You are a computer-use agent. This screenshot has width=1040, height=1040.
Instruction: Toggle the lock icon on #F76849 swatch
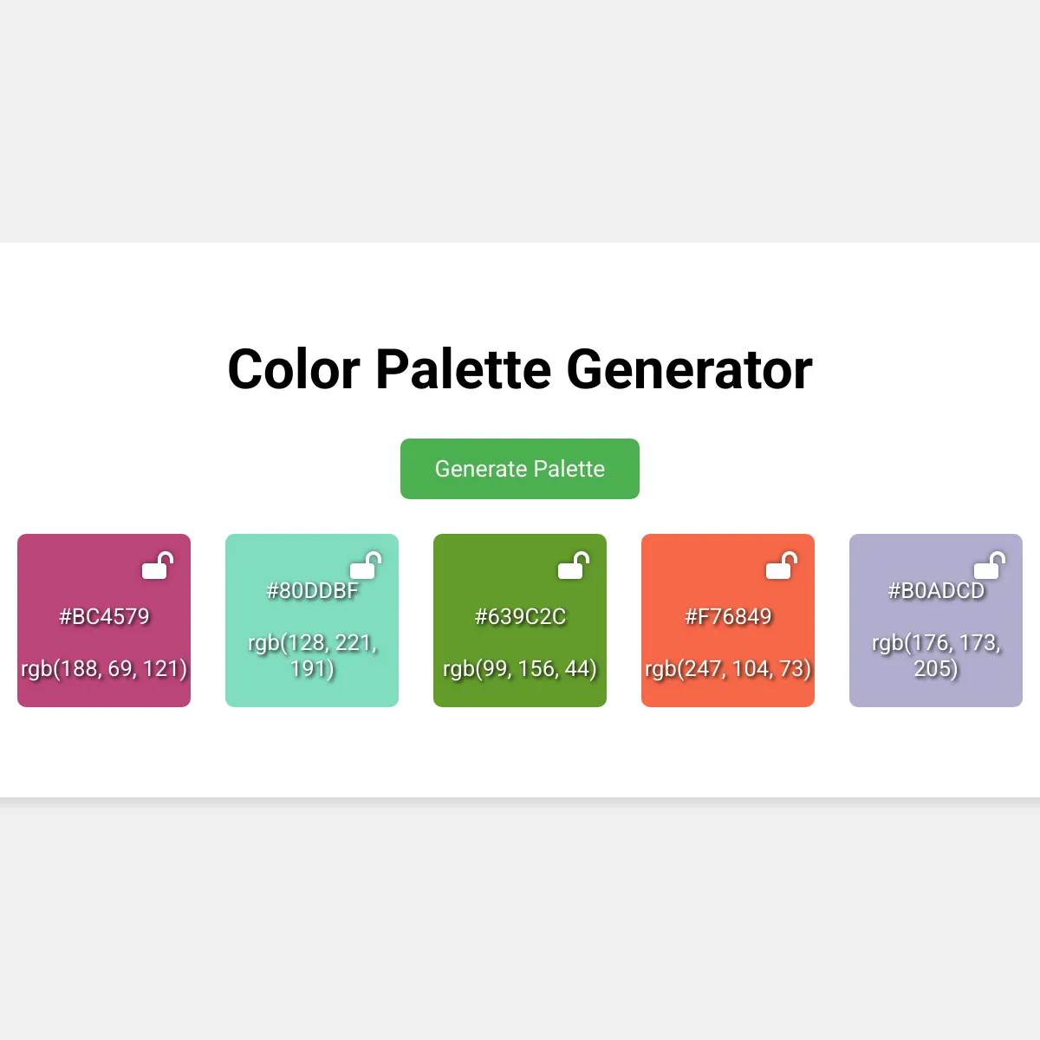[x=782, y=565]
